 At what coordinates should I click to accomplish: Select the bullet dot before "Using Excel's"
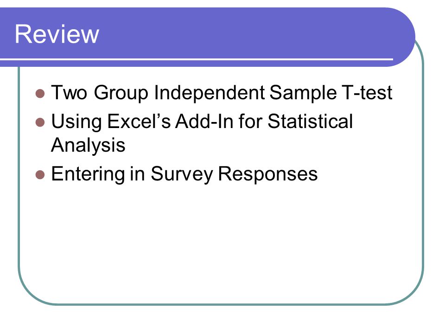(x=40, y=122)
